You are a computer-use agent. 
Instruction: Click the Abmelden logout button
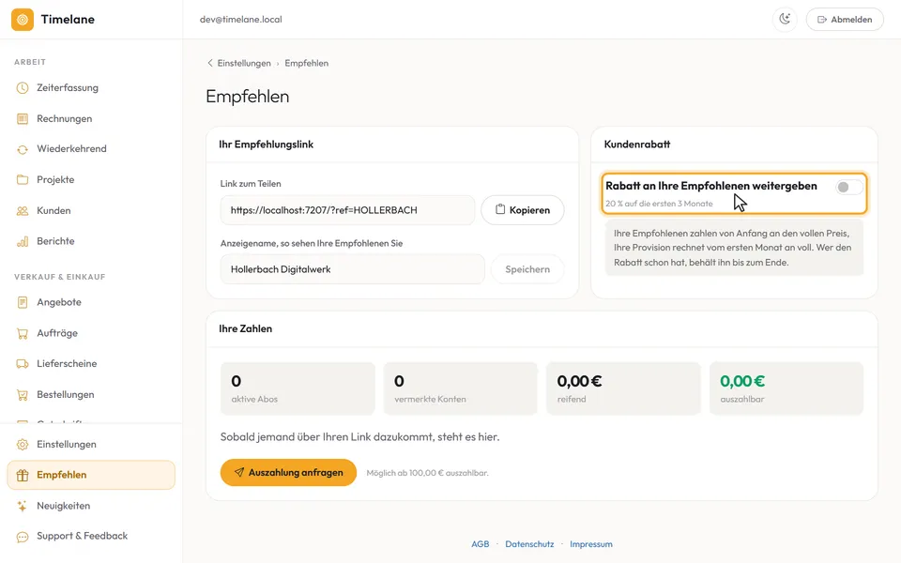coord(845,20)
